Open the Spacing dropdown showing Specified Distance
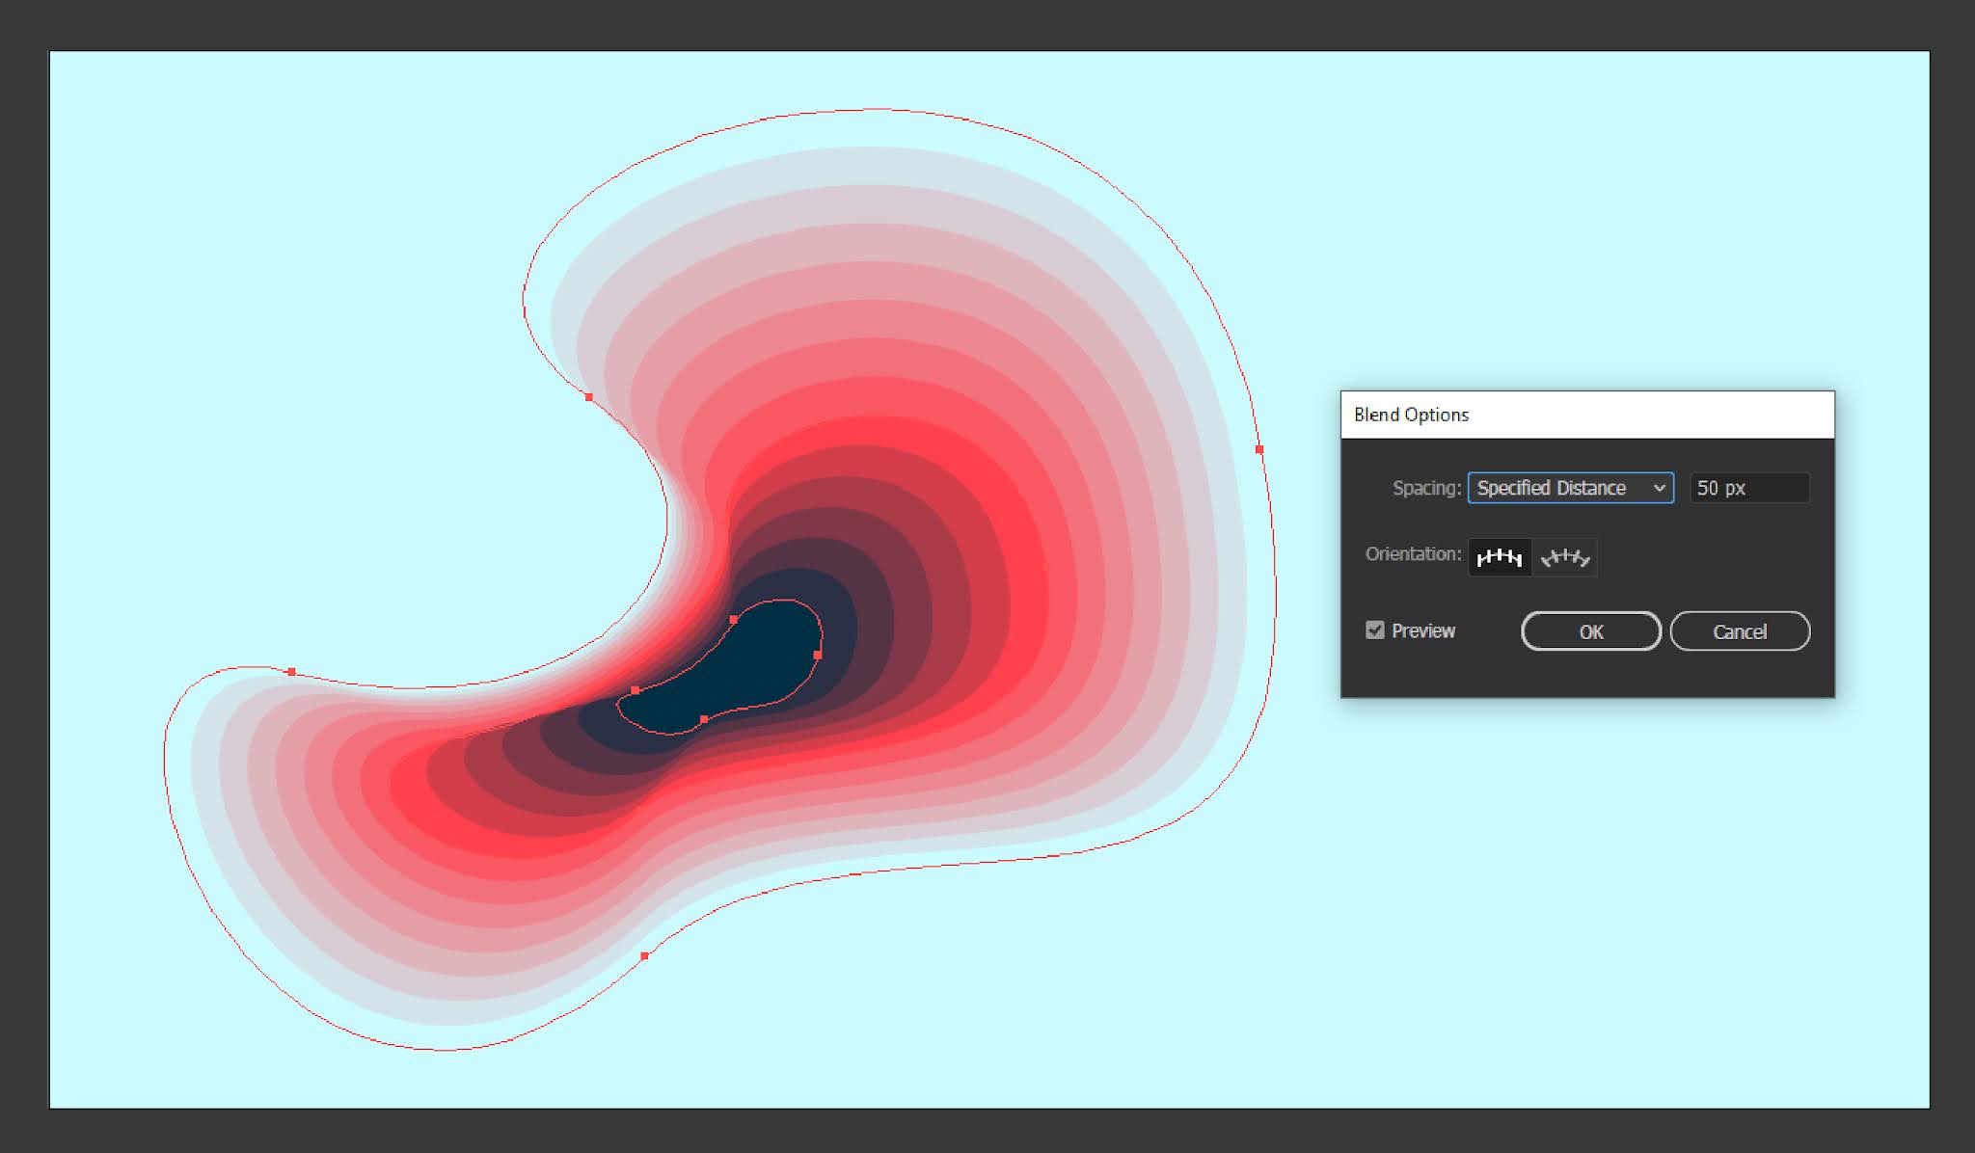 click(1569, 488)
